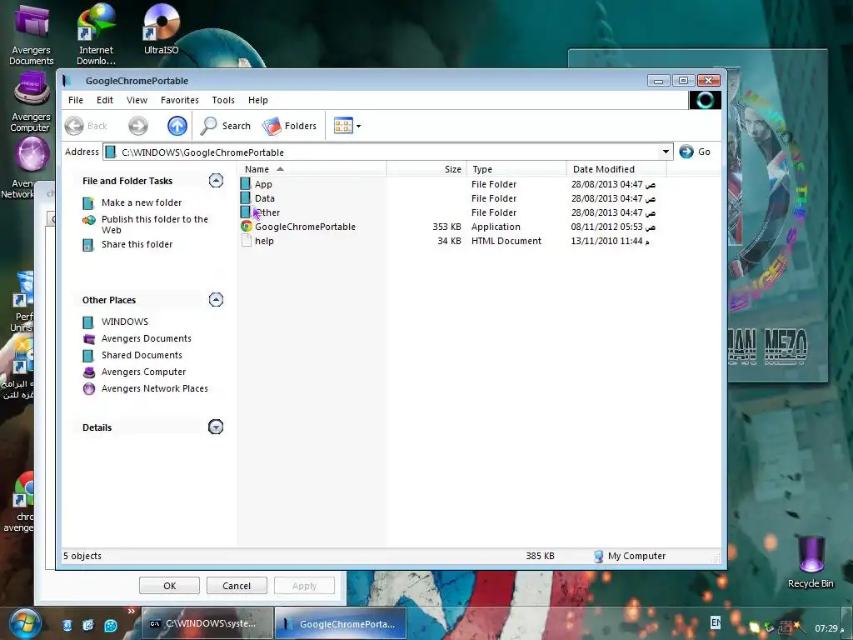853x640 pixels.
Task: Open the Tools menu
Action: pos(223,100)
